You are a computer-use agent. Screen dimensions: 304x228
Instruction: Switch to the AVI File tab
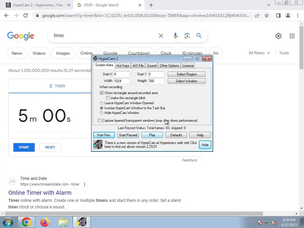(x=138, y=66)
